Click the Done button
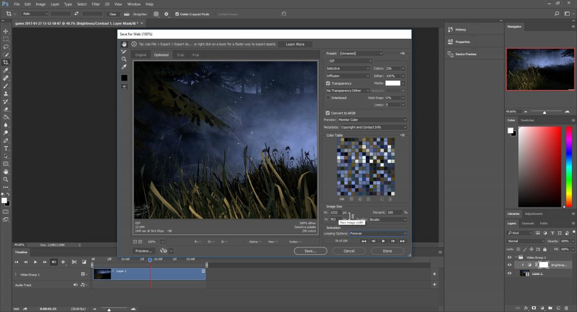 (x=387, y=251)
